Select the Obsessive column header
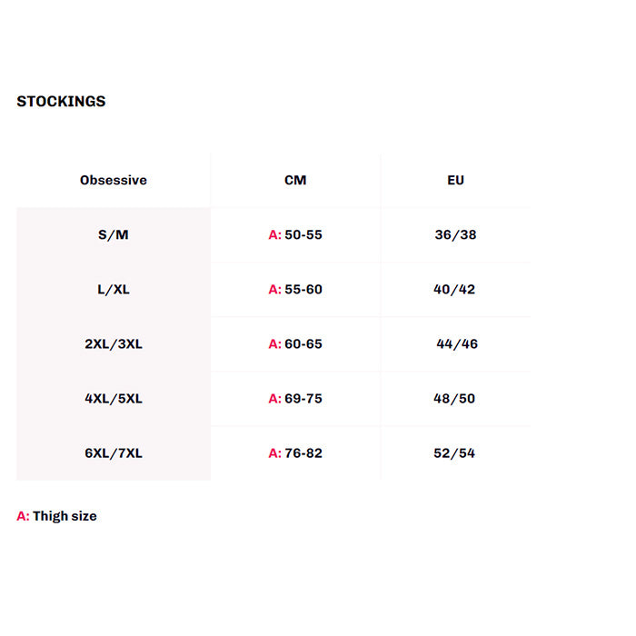Screen dimensions: 636x636 pyautogui.click(x=114, y=180)
